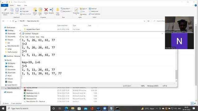Click the Explorer help question mark icon

tap(196, 6)
